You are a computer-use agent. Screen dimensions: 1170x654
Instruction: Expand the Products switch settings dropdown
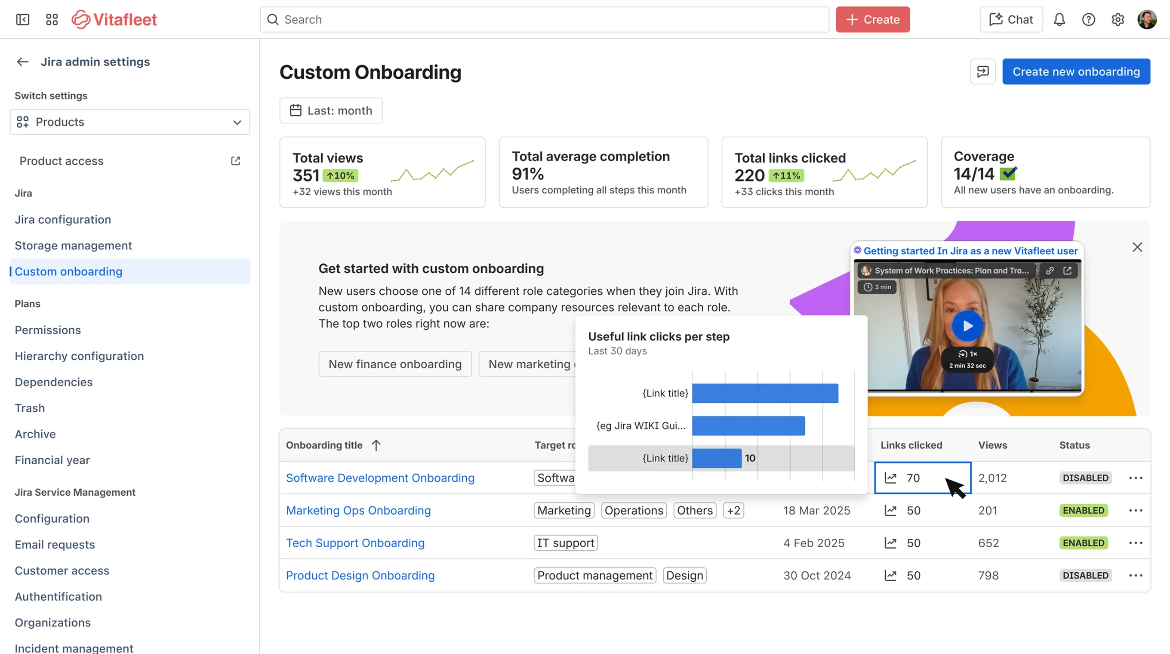130,122
